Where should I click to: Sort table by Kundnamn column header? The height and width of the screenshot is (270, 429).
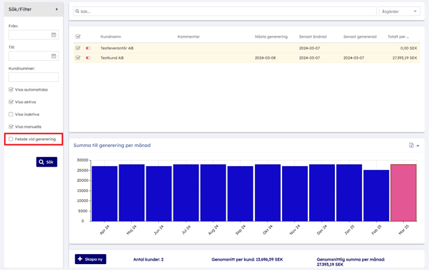click(x=111, y=37)
